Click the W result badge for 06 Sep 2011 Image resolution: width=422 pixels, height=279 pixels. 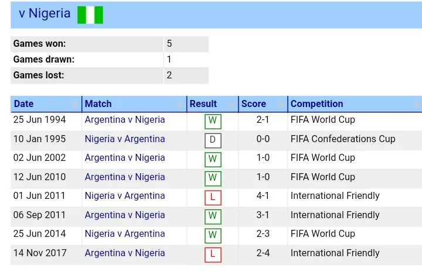point(213,216)
